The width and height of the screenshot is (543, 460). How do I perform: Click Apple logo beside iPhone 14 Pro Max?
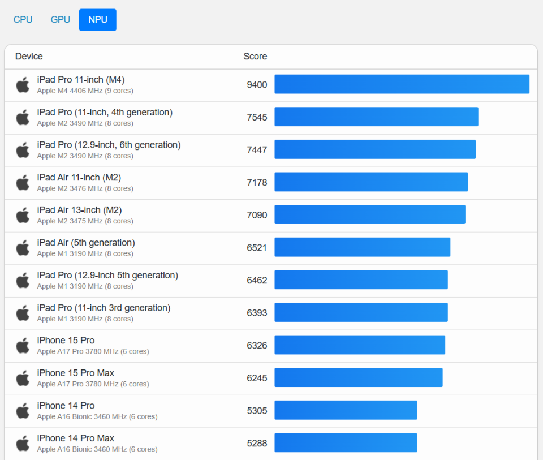[23, 444]
